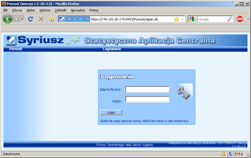This screenshot has height=158, width=251.
Task: Click the Google search box
Action: pyautogui.click(x=213, y=19)
